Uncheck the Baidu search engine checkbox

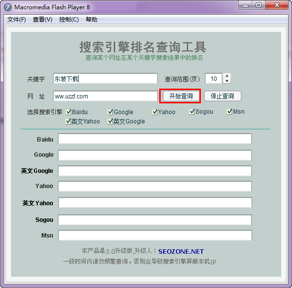coord(68,112)
